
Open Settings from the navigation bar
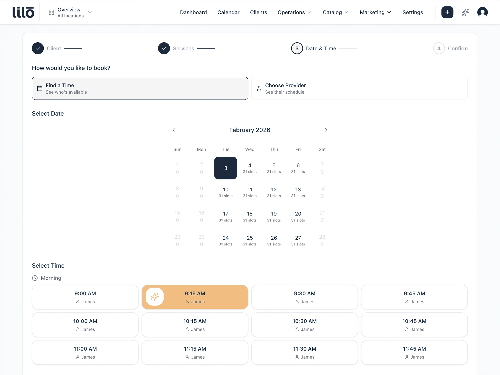click(x=413, y=12)
